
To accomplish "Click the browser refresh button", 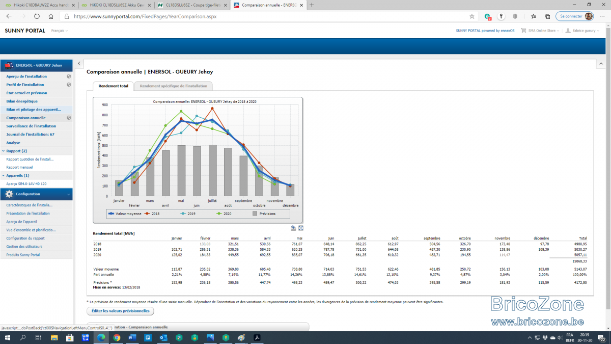I will pyautogui.click(x=36, y=16).
